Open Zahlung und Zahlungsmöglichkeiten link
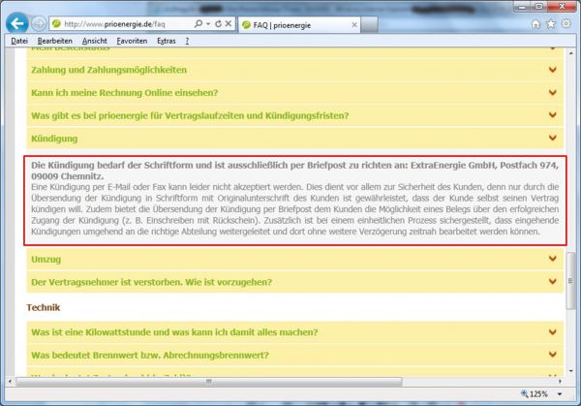 coord(108,70)
